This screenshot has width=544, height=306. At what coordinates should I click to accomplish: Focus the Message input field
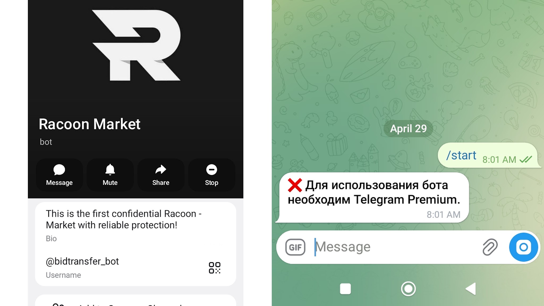coord(396,247)
